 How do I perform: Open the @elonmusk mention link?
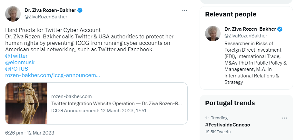20,62
